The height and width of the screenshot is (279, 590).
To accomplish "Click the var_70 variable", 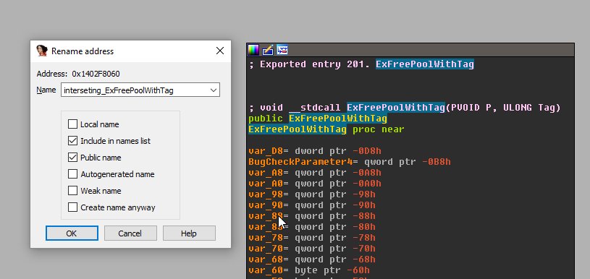I will click(x=266, y=249).
